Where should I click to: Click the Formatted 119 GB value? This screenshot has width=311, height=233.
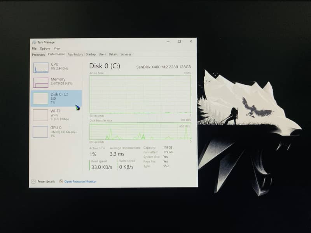[168, 152]
